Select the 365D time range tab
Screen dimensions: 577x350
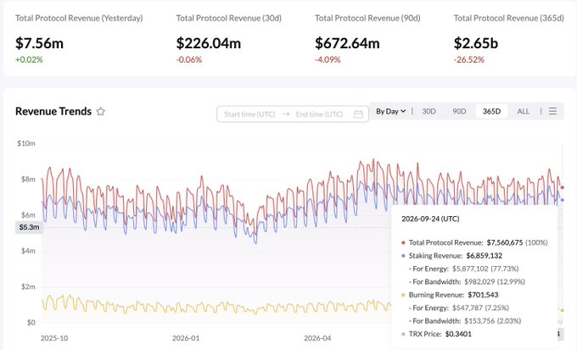click(x=491, y=111)
